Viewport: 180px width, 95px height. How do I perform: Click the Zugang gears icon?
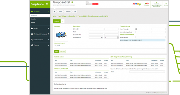32,45
